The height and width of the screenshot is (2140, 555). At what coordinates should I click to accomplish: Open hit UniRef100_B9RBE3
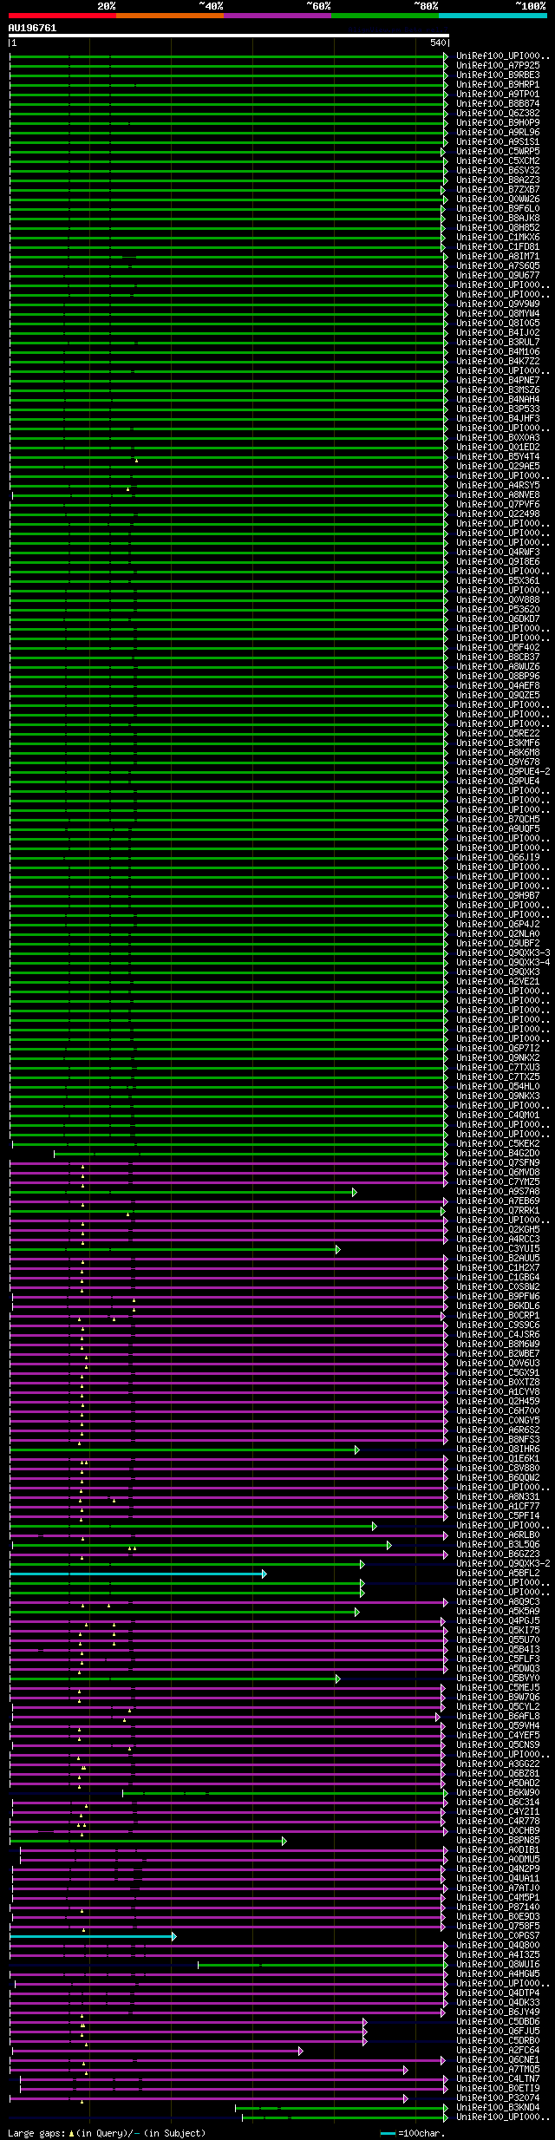(x=498, y=75)
